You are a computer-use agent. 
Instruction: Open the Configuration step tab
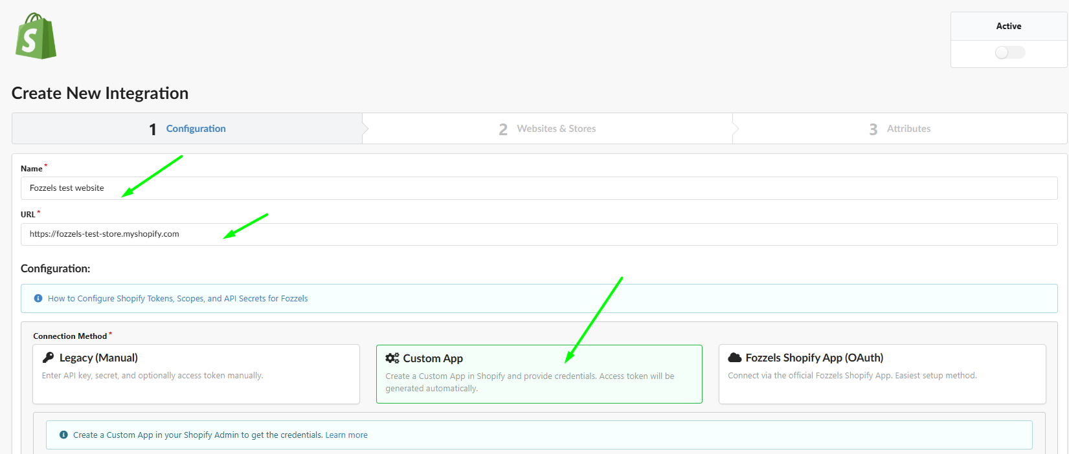(187, 129)
